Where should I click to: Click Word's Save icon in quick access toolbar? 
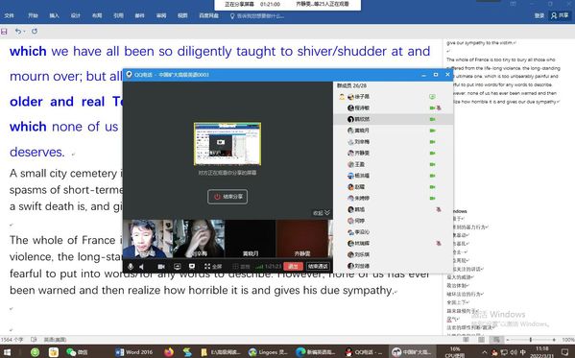point(4,32)
